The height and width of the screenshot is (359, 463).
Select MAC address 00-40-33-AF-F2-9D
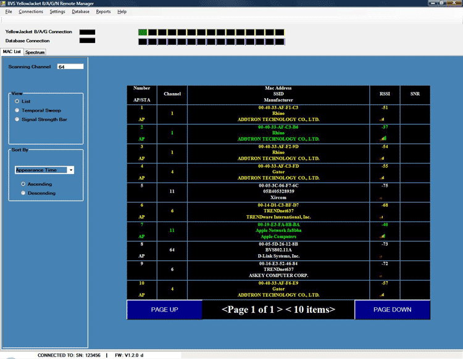[x=278, y=147]
